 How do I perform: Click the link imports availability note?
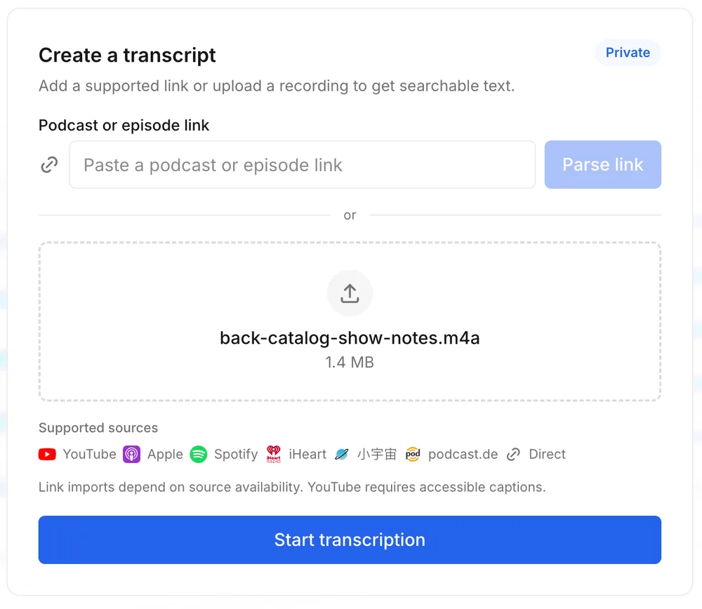(292, 487)
